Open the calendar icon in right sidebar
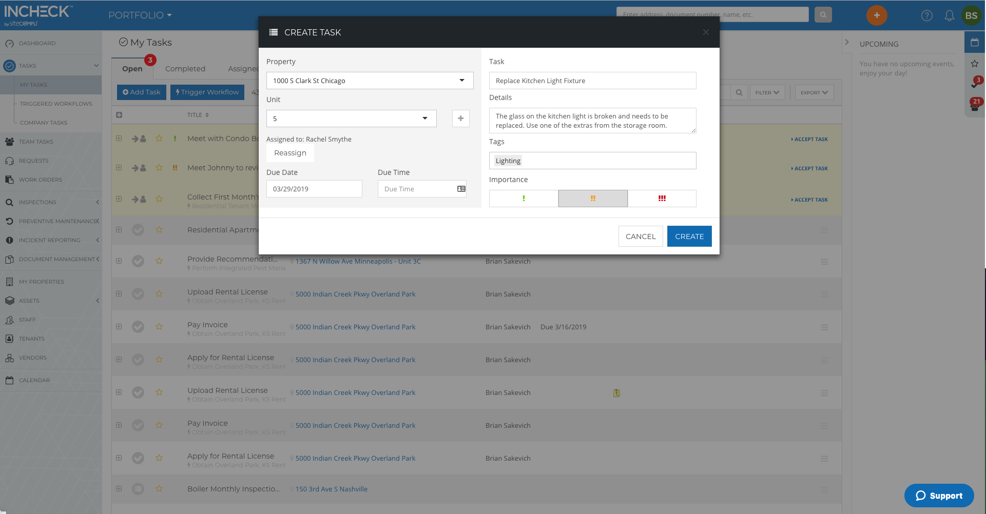Viewport: 986px width, 514px height. point(974,43)
